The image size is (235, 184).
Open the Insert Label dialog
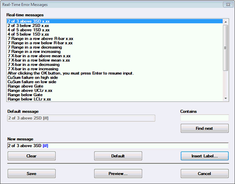point(204,156)
